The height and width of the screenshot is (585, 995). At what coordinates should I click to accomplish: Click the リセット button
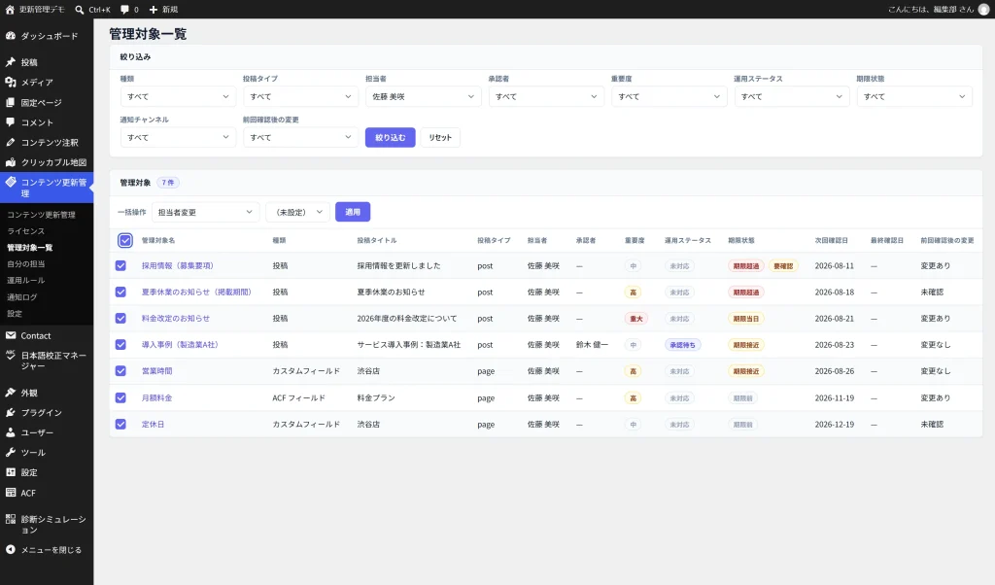coord(440,137)
